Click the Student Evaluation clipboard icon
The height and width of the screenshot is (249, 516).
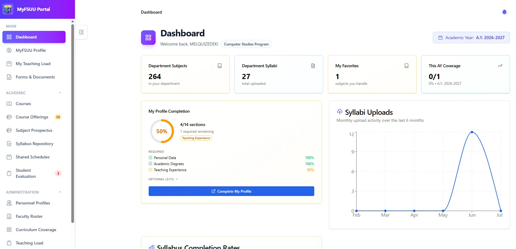9,173
